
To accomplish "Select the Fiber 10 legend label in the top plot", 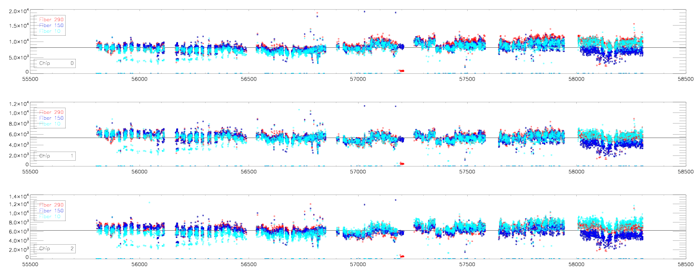I will tap(50, 31).
